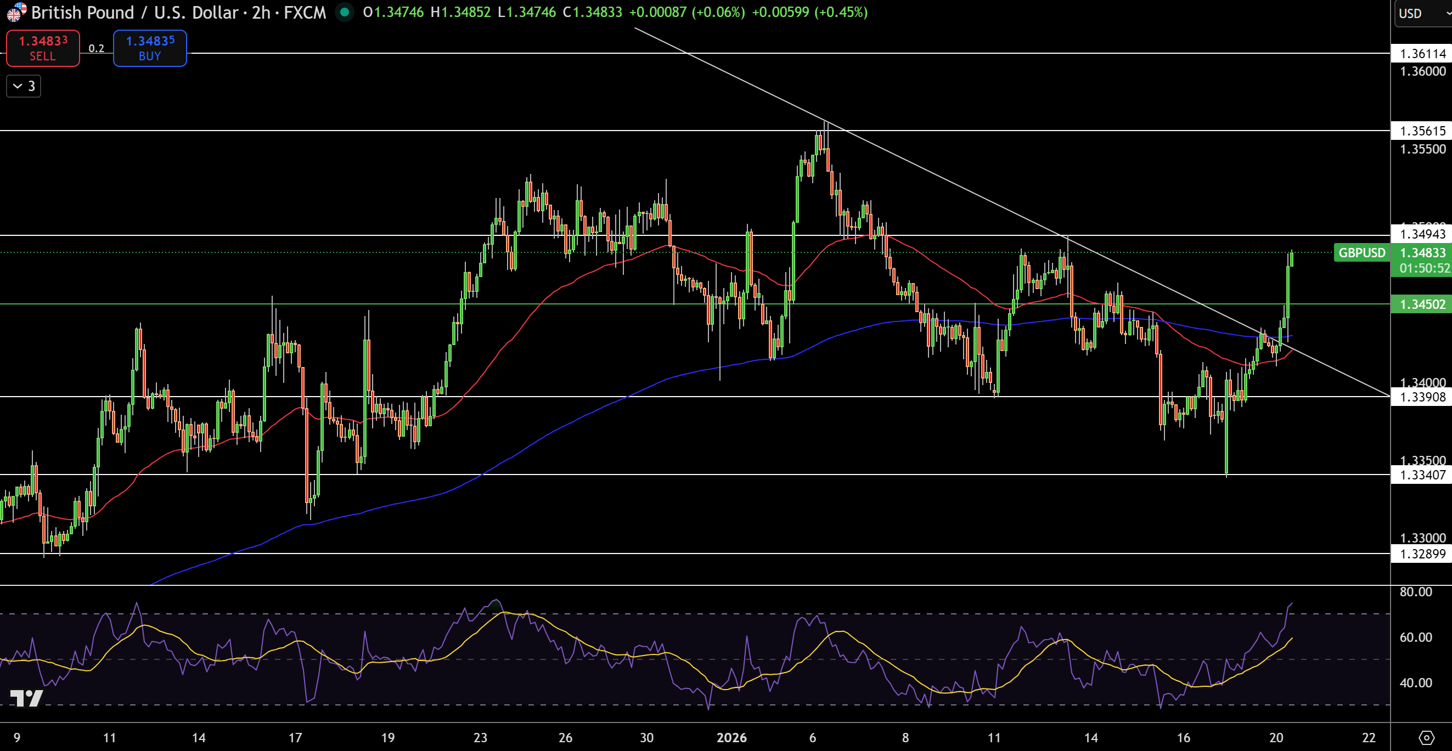The image size is (1452, 751).
Task: Select the 1.36114 horizontal line price label
Action: point(1423,54)
